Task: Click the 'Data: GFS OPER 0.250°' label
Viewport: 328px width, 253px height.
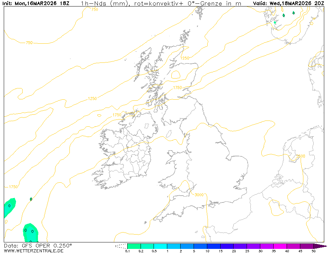Action: pyautogui.click(x=38, y=245)
